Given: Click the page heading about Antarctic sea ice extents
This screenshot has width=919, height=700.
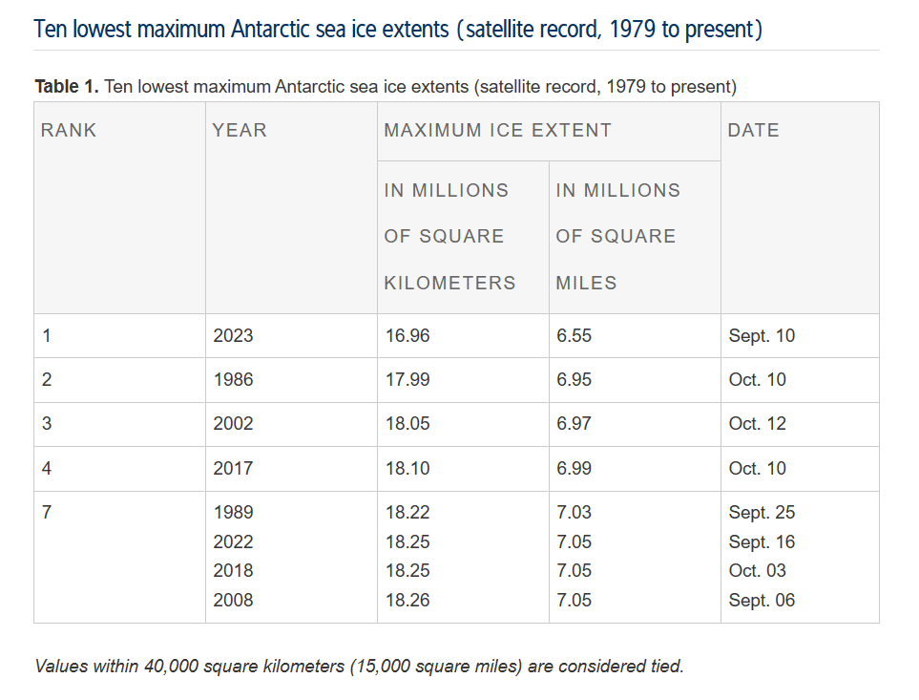Looking at the screenshot, I should coord(398,29).
